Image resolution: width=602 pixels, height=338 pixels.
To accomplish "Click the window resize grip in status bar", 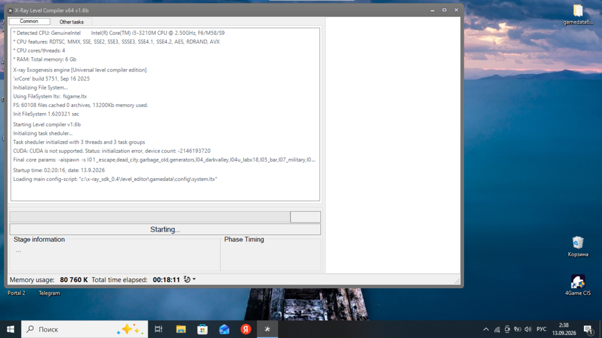I will click(457, 281).
